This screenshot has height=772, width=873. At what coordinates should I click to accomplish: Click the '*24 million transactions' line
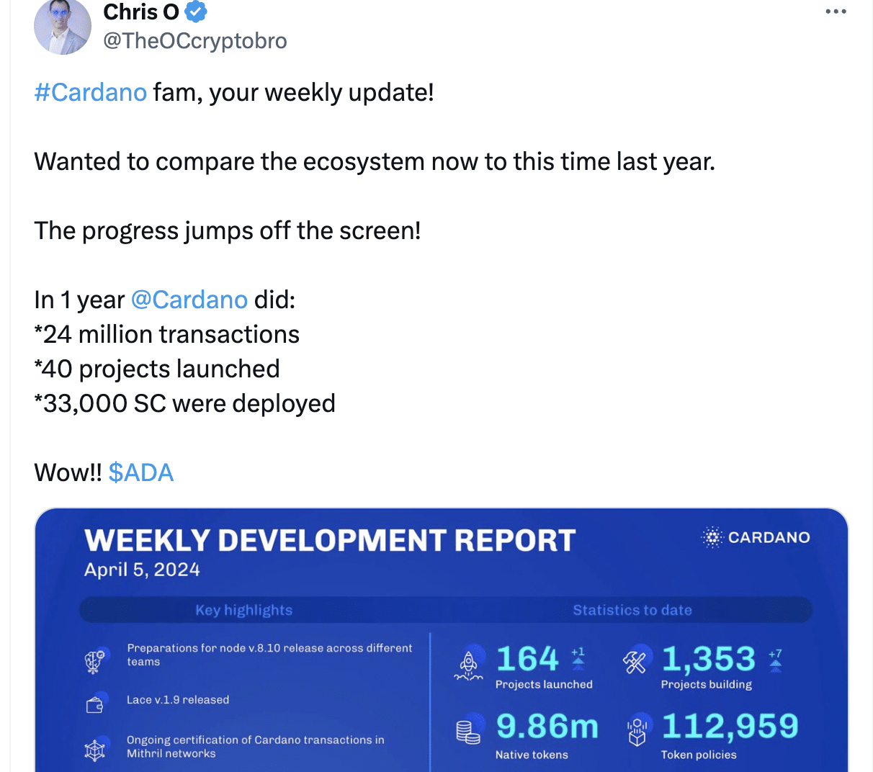pos(167,334)
